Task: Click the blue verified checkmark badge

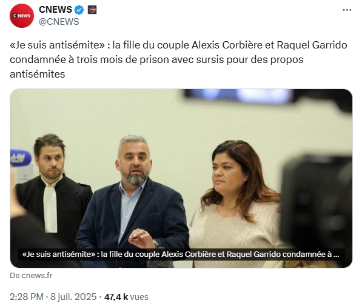Action: pos(79,10)
